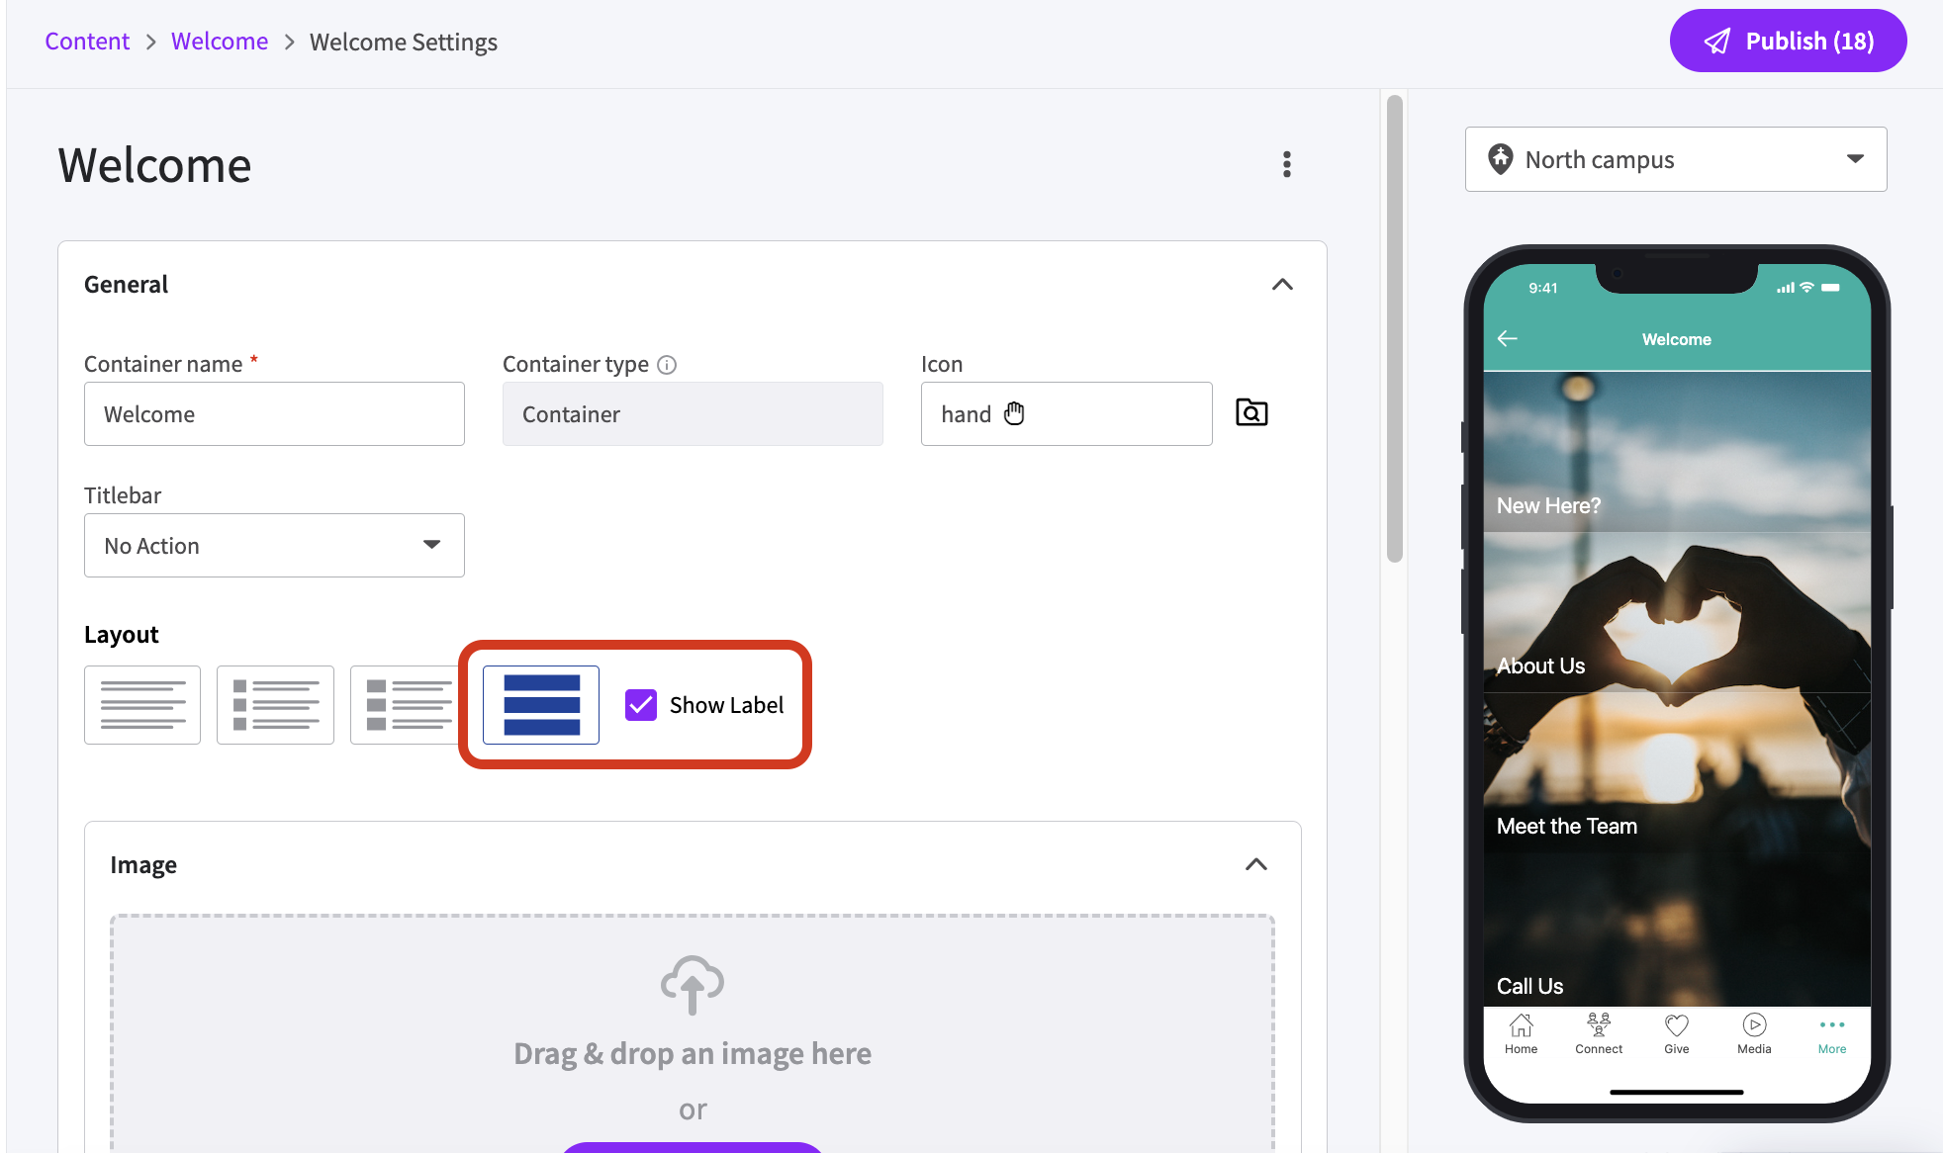Click the Icon hand input field
Viewport: 1943px width, 1153px height.
(x=1066, y=414)
